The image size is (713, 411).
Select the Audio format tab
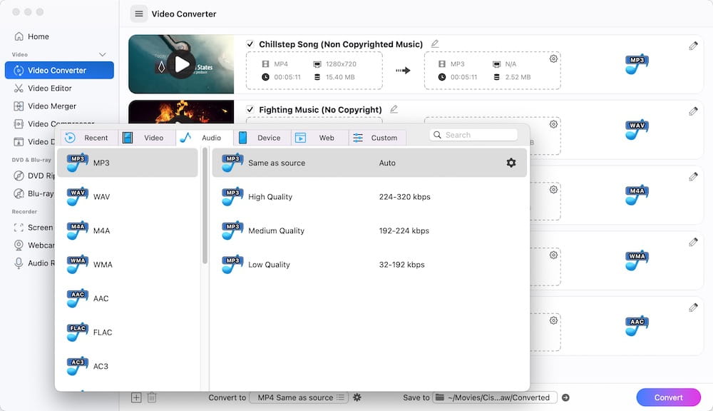click(x=204, y=138)
